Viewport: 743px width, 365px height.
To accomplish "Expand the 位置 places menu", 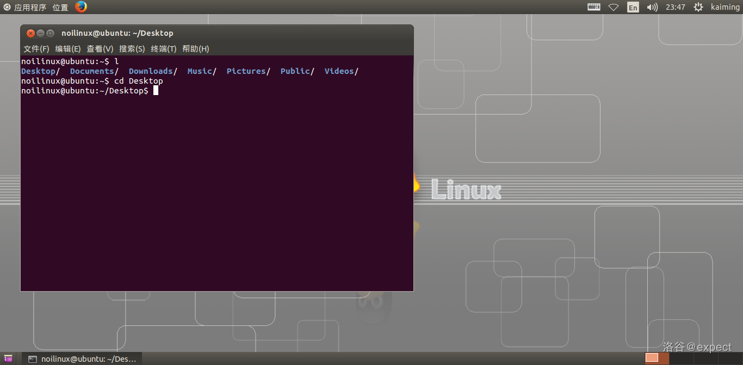I will [x=60, y=7].
